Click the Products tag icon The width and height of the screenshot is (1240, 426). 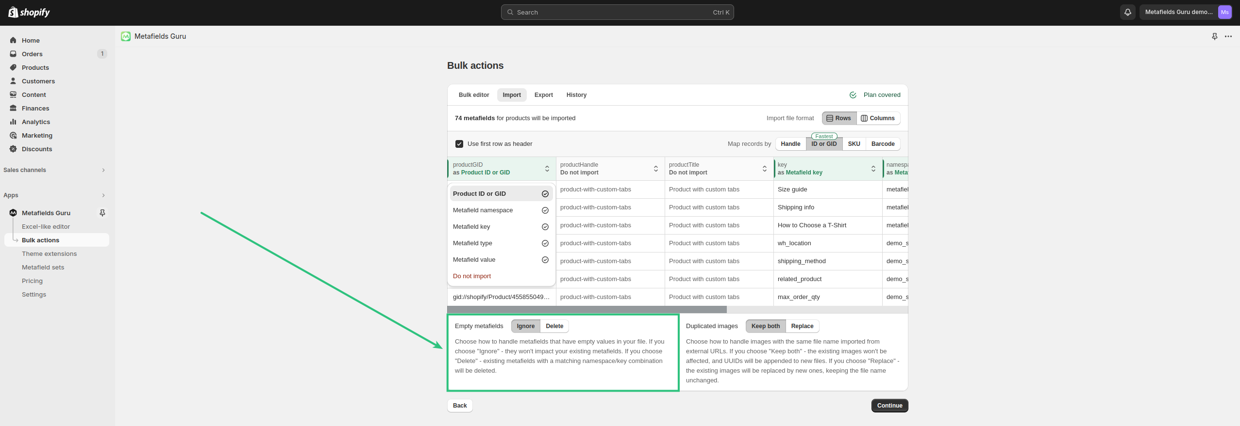coord(13,67)
